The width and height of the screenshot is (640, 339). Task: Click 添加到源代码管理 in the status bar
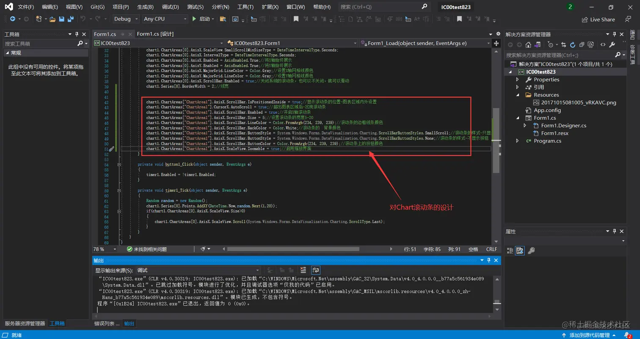[590, 335]
